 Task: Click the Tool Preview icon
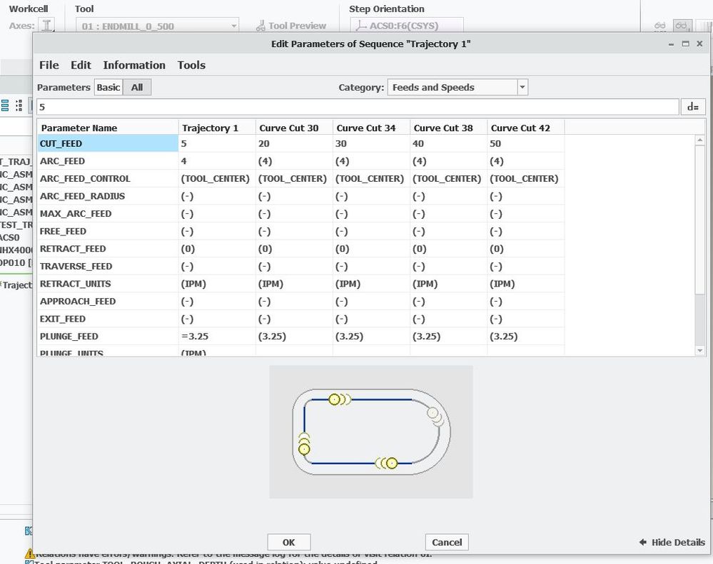(261, 26)
